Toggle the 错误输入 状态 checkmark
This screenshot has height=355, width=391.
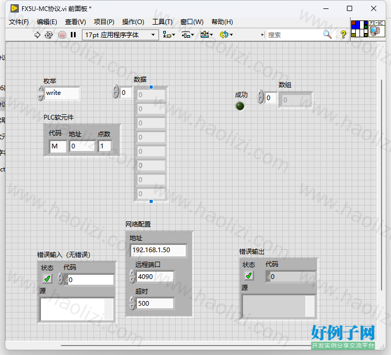click(47, 279)
